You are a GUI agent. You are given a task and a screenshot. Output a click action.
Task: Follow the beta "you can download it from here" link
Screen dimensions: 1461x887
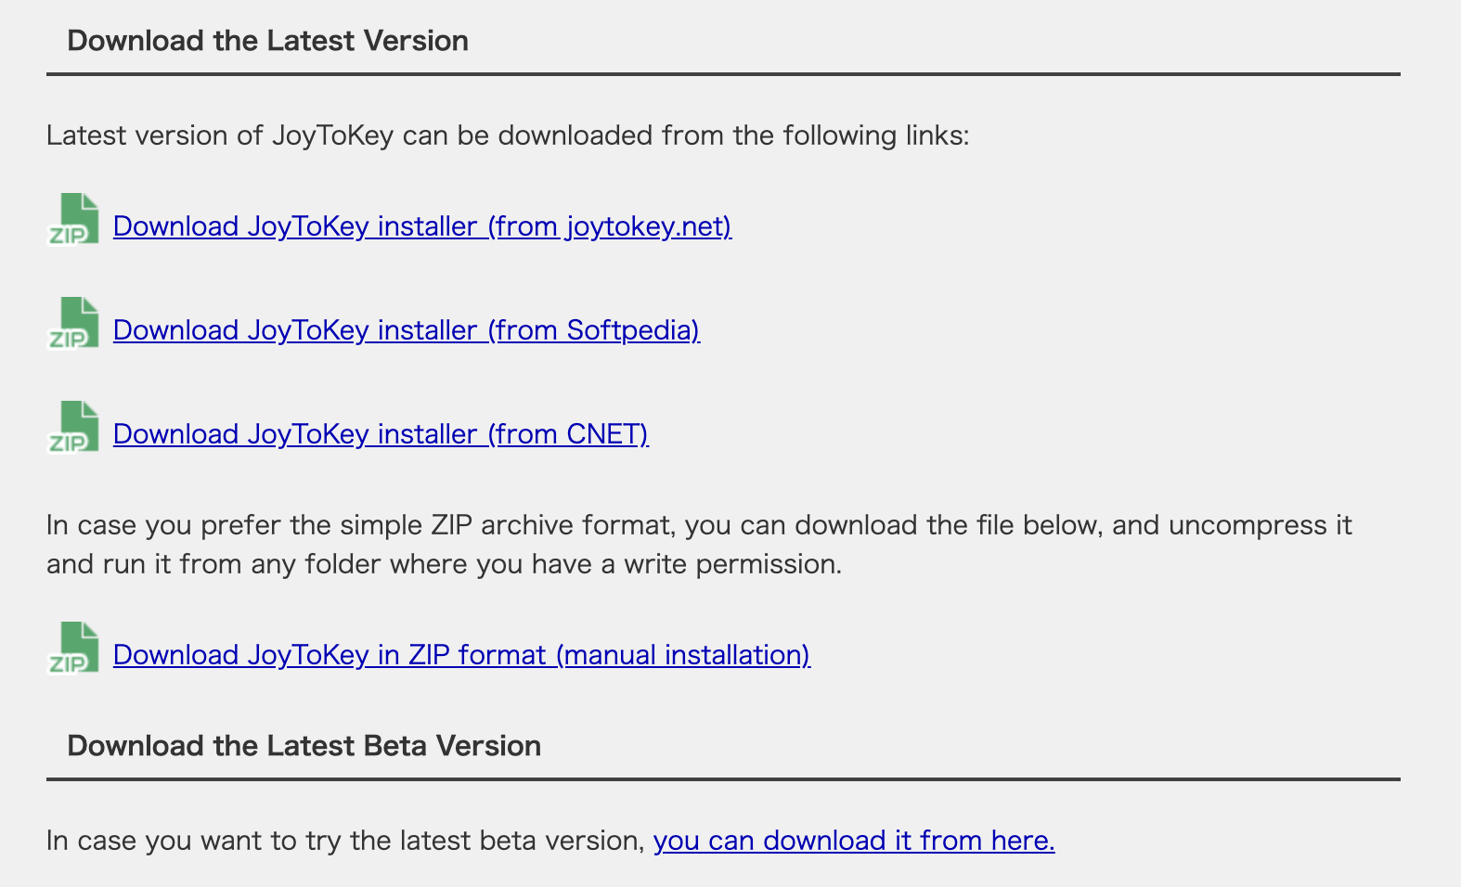point(854,841)
